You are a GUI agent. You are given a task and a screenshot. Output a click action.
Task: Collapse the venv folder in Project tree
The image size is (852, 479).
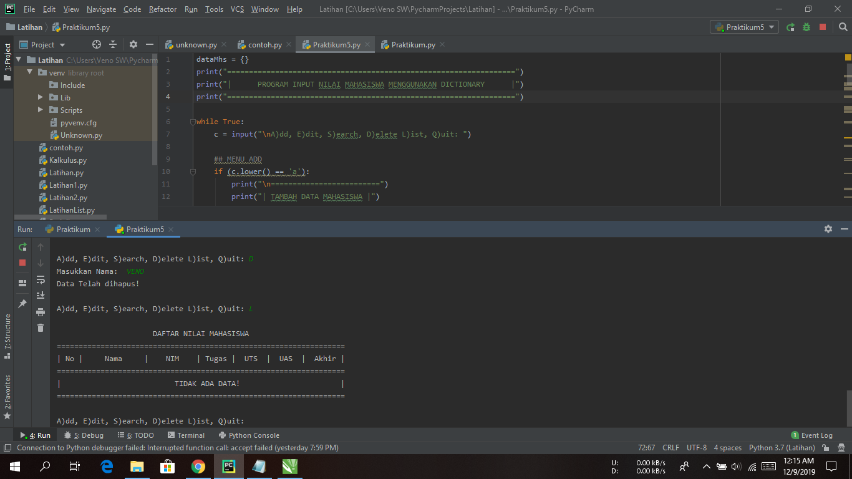coord(29,72)
